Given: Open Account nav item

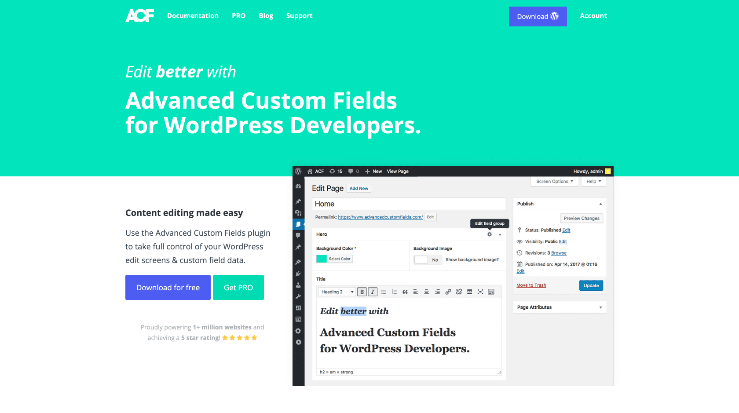Looking at the screenshot, I should 593,16.
